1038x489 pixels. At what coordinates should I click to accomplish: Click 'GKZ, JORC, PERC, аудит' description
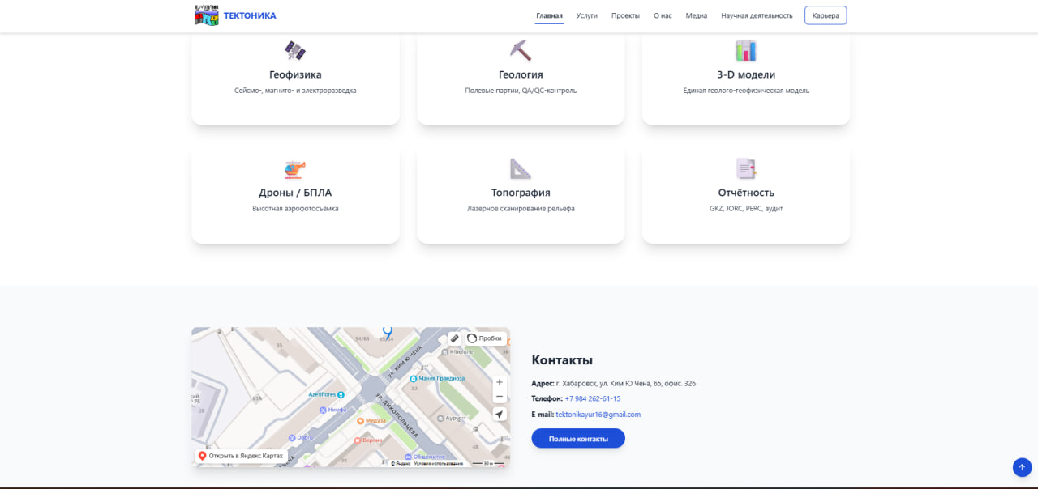[x=746, y=209]
